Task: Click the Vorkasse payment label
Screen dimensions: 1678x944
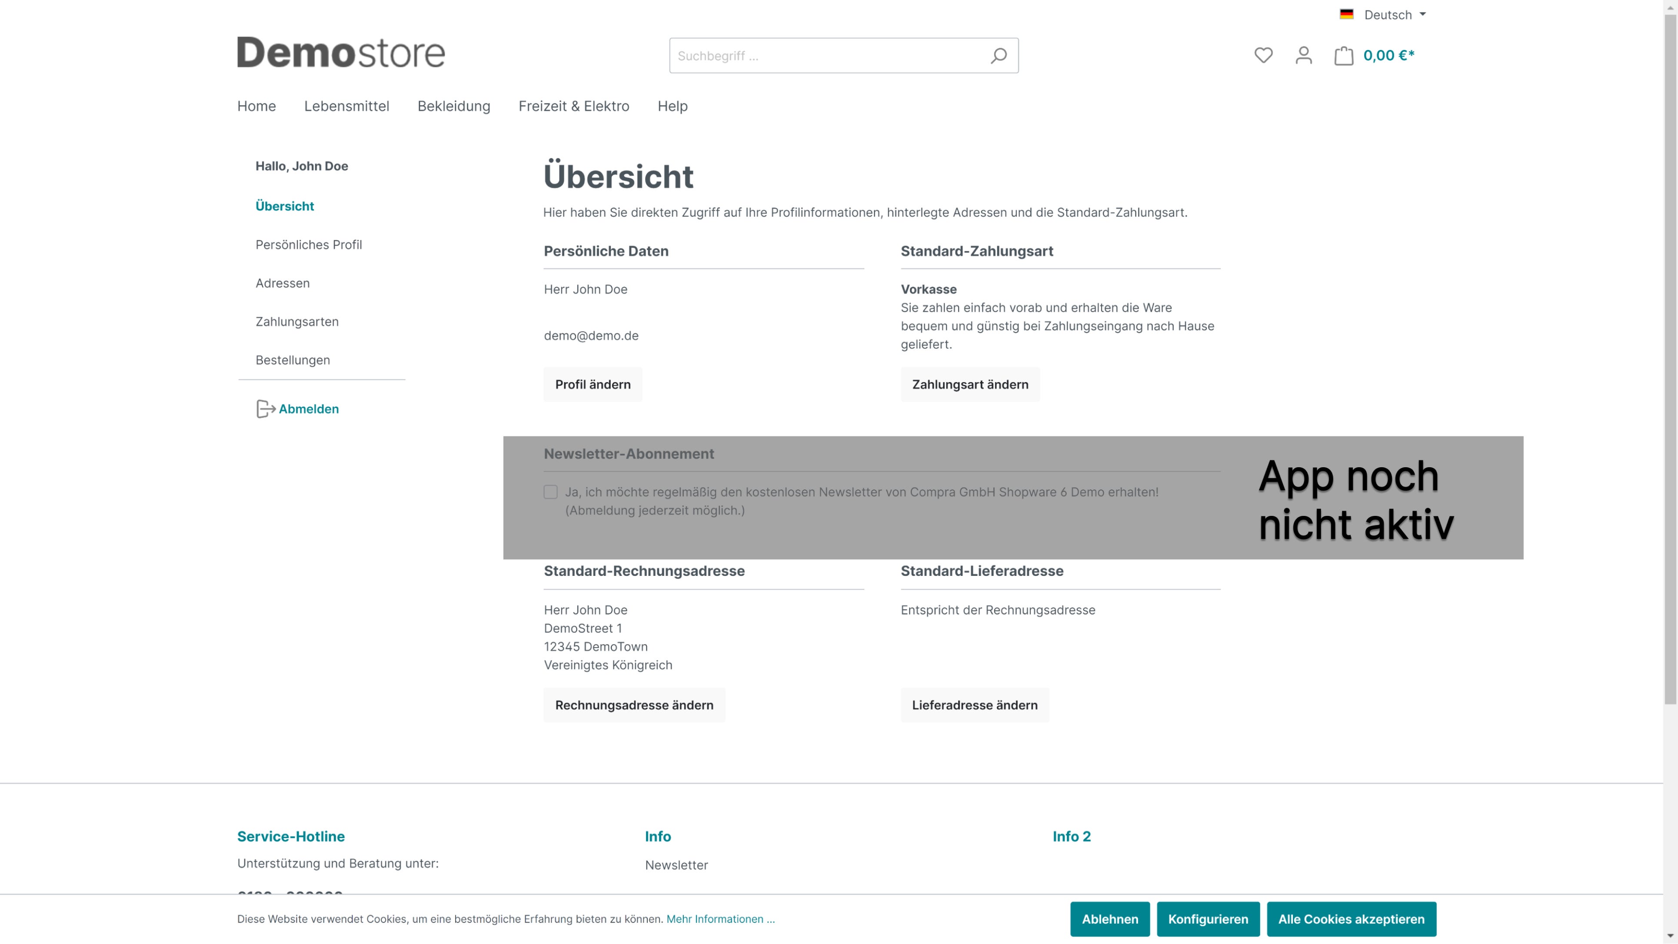Action: [928, 290]
